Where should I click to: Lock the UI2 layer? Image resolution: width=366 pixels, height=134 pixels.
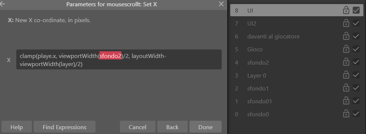tap(346, 24)
